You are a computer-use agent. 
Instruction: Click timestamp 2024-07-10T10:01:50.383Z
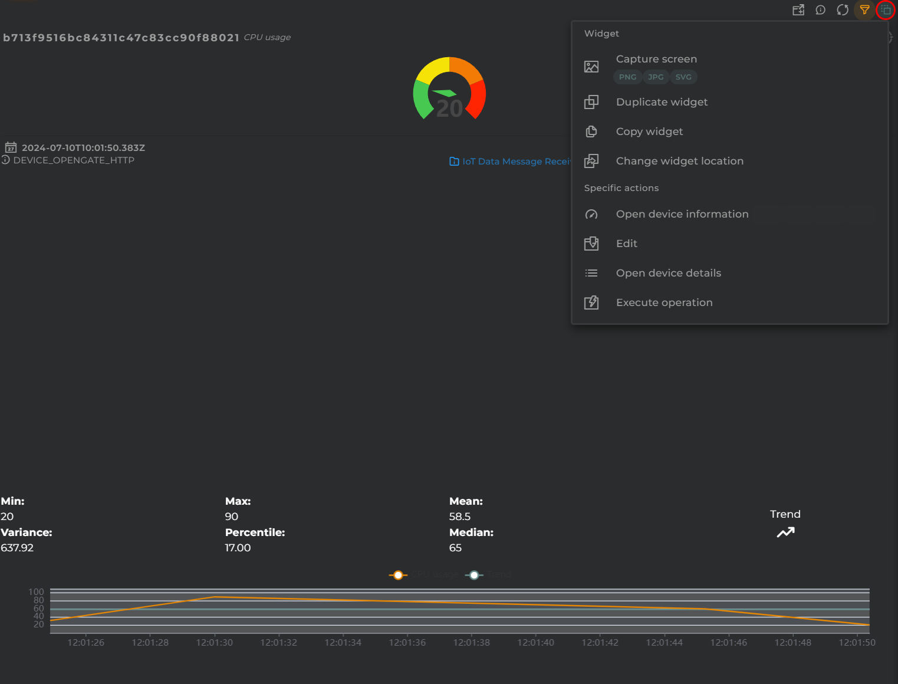click(83, 148)
